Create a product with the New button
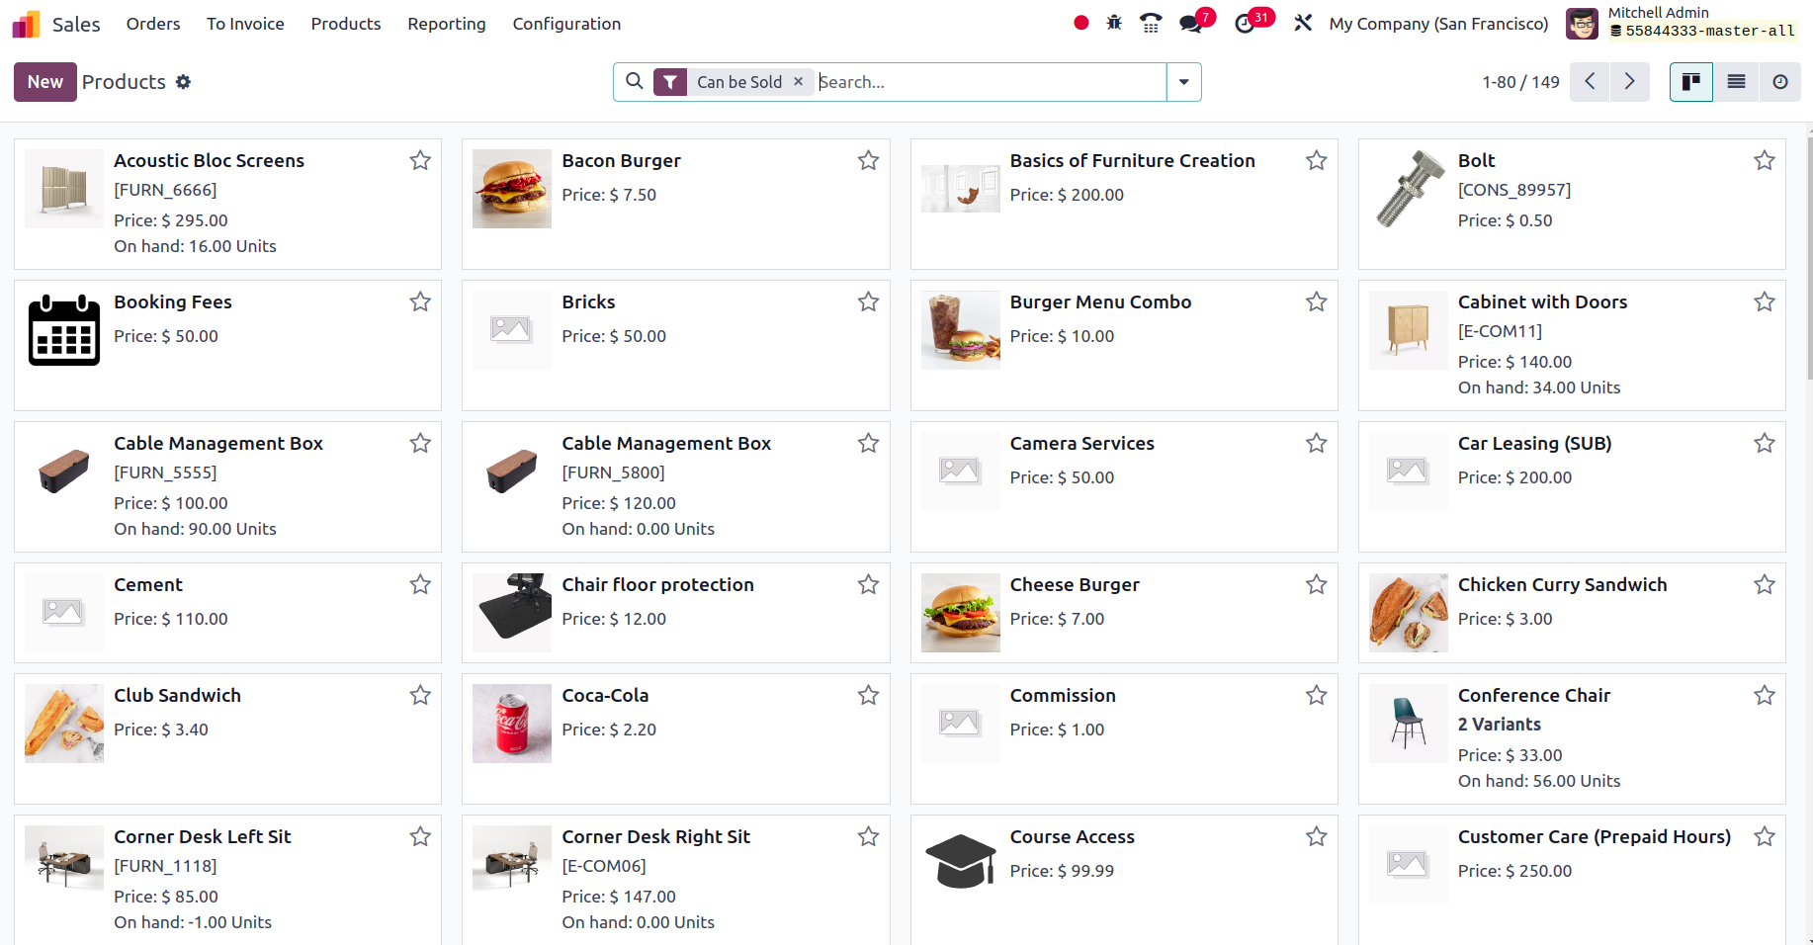Screen dimensions: 1813x945 click(44, 82)
